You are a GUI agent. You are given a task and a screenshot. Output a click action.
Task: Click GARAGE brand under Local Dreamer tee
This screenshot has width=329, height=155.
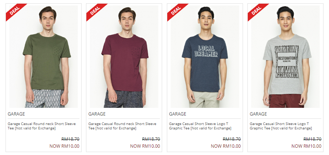(x=178, y=114)
